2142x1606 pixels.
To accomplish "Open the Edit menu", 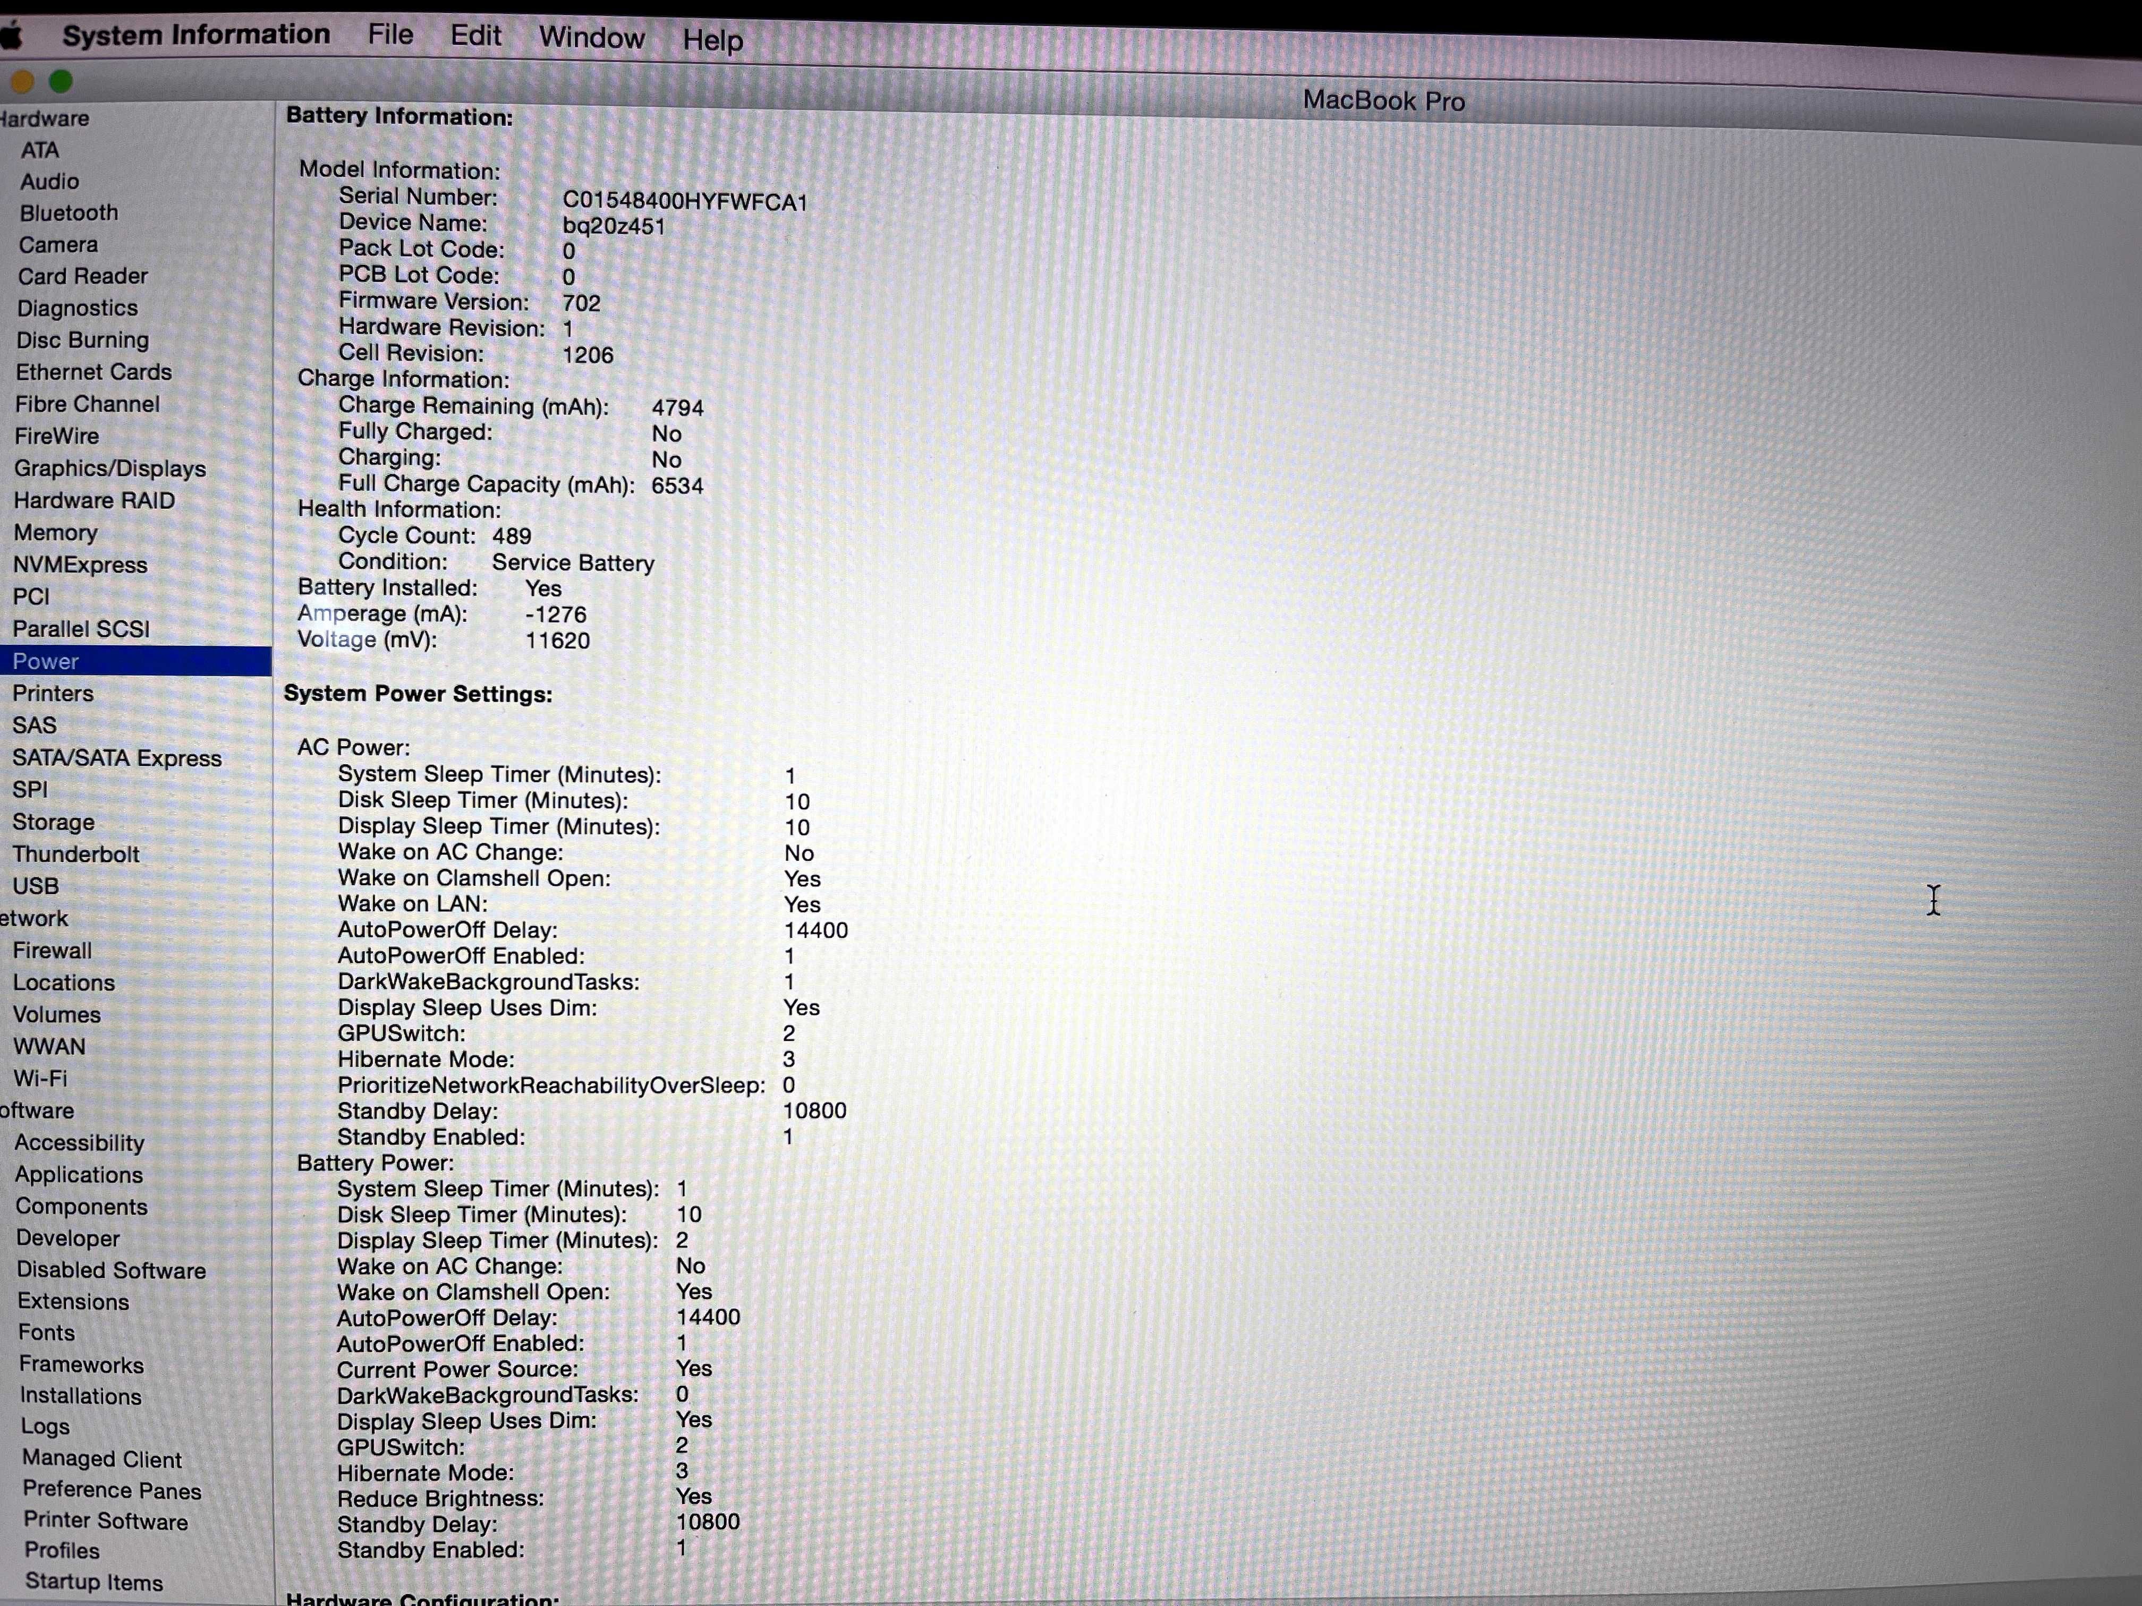I will click(x=475, y=37).
